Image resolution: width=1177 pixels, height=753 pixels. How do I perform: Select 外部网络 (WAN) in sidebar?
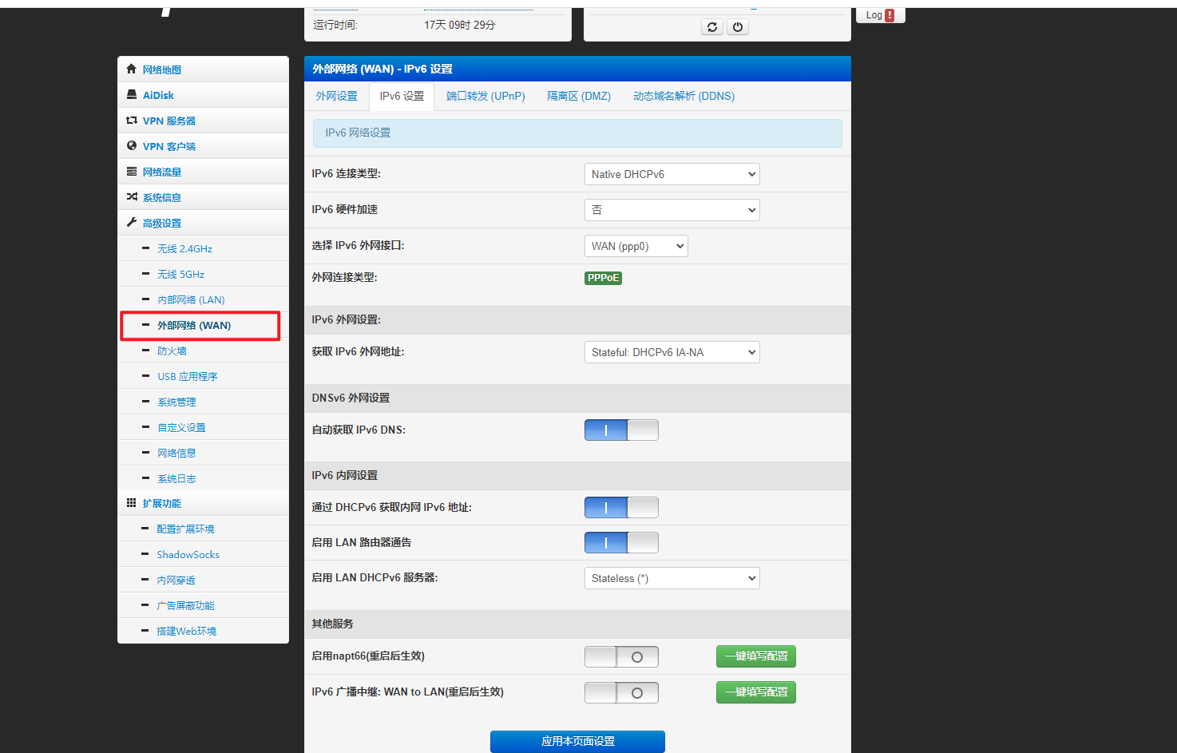(194, 325)
